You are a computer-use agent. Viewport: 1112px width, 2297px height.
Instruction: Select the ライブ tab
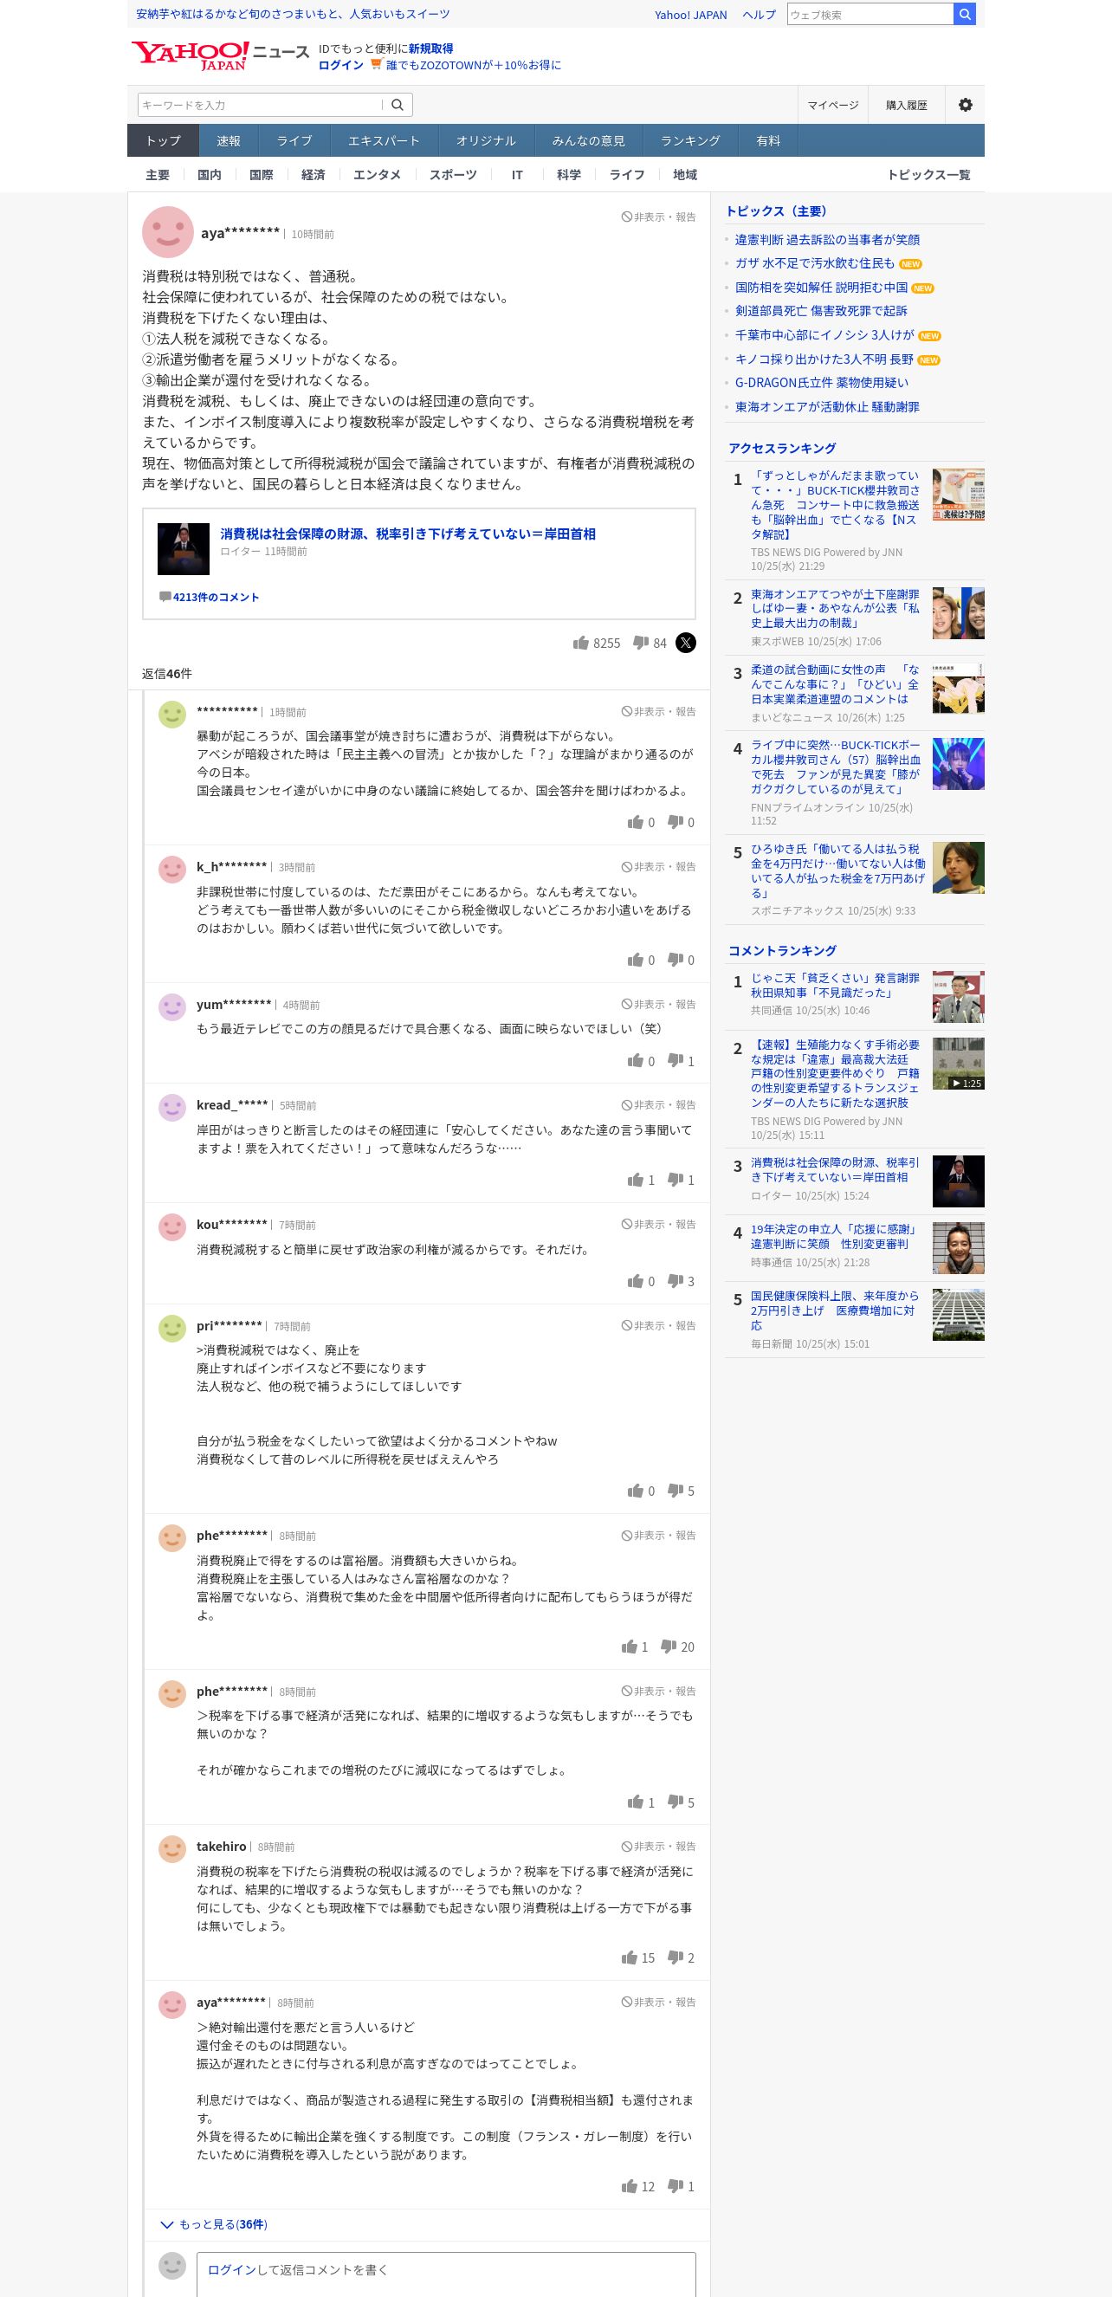294,141
